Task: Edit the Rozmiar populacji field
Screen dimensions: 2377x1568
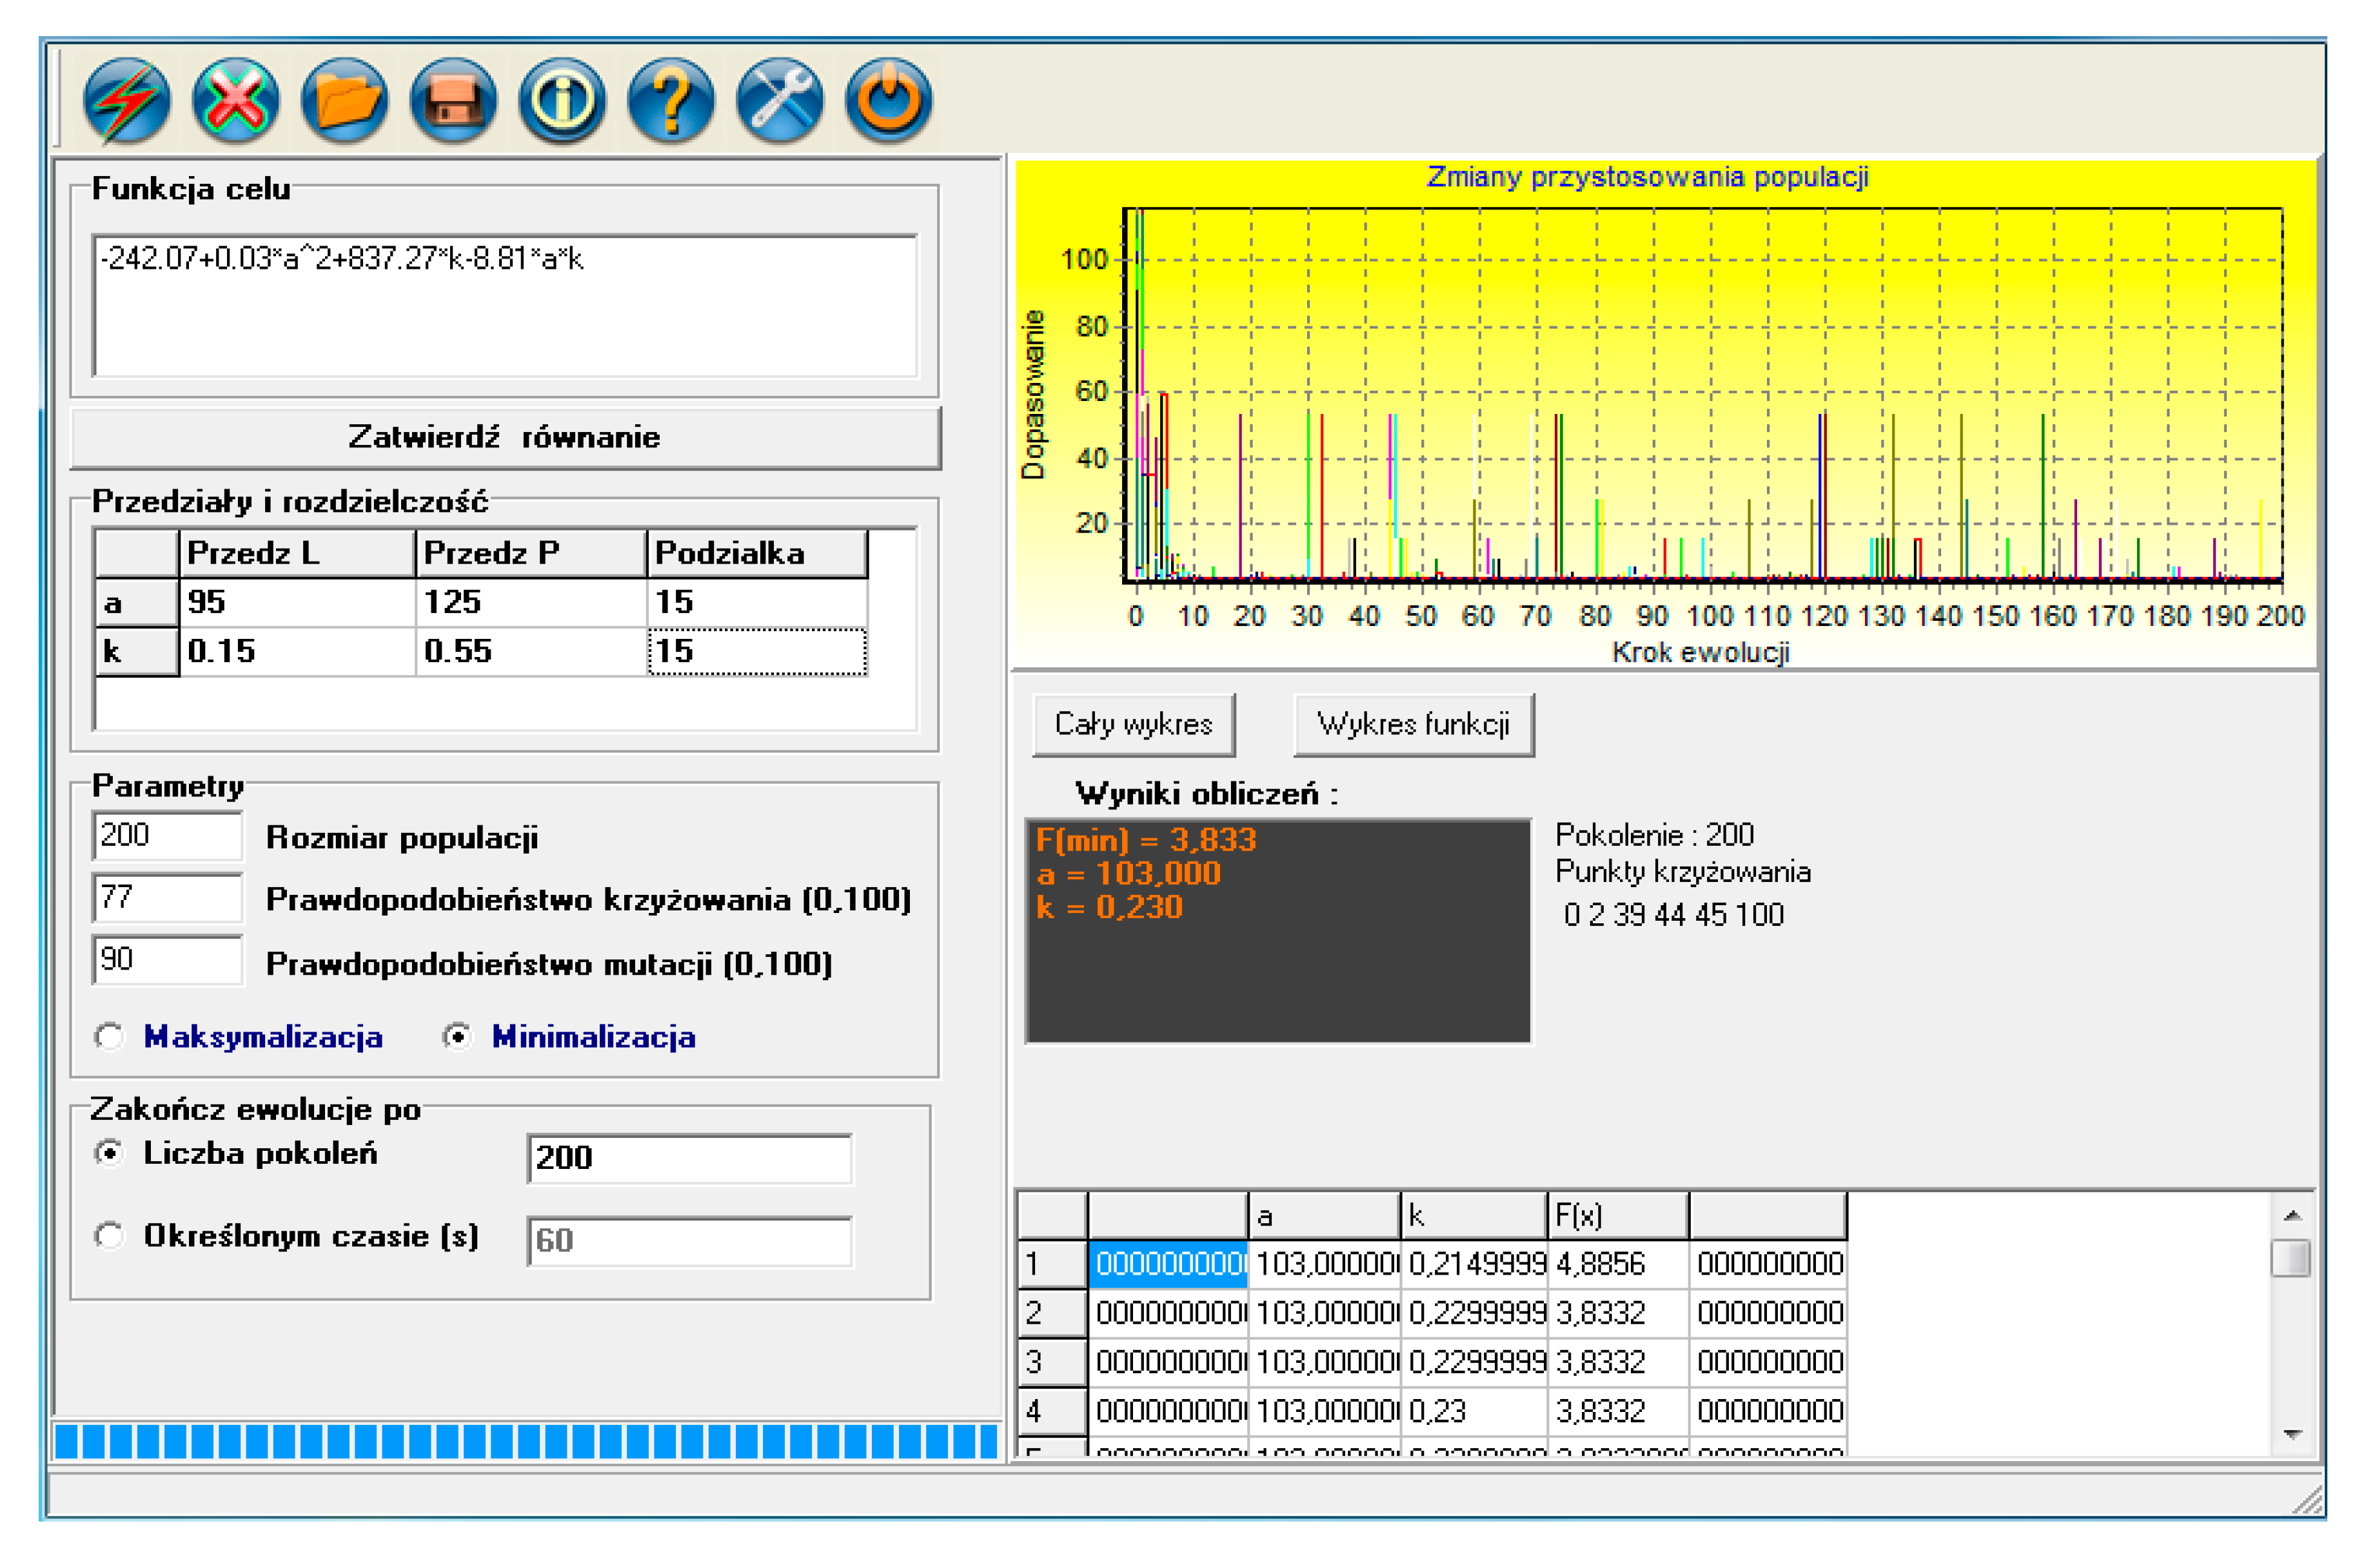Action: [167, 836]
